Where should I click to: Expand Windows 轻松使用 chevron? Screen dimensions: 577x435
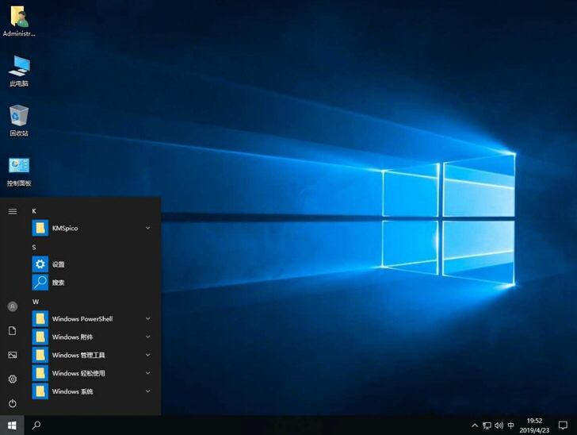tap(147, 373)
